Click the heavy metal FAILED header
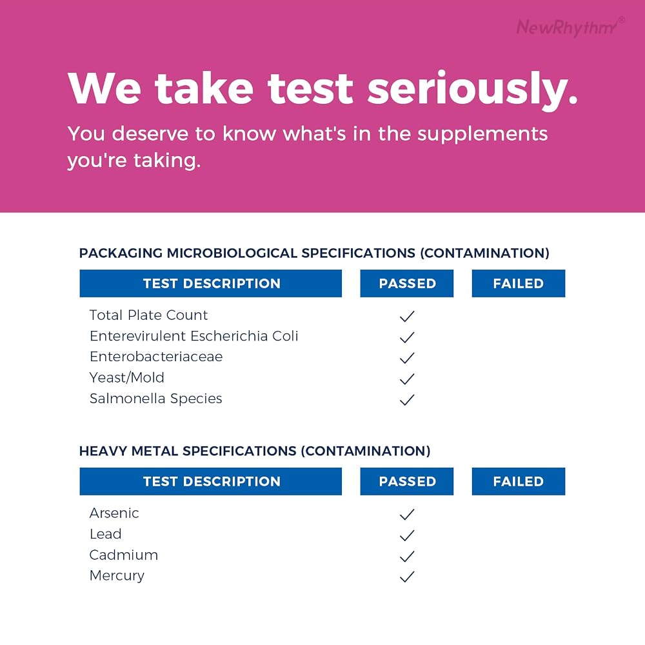The width and height of the screenshot is (645, 645). 519,481
